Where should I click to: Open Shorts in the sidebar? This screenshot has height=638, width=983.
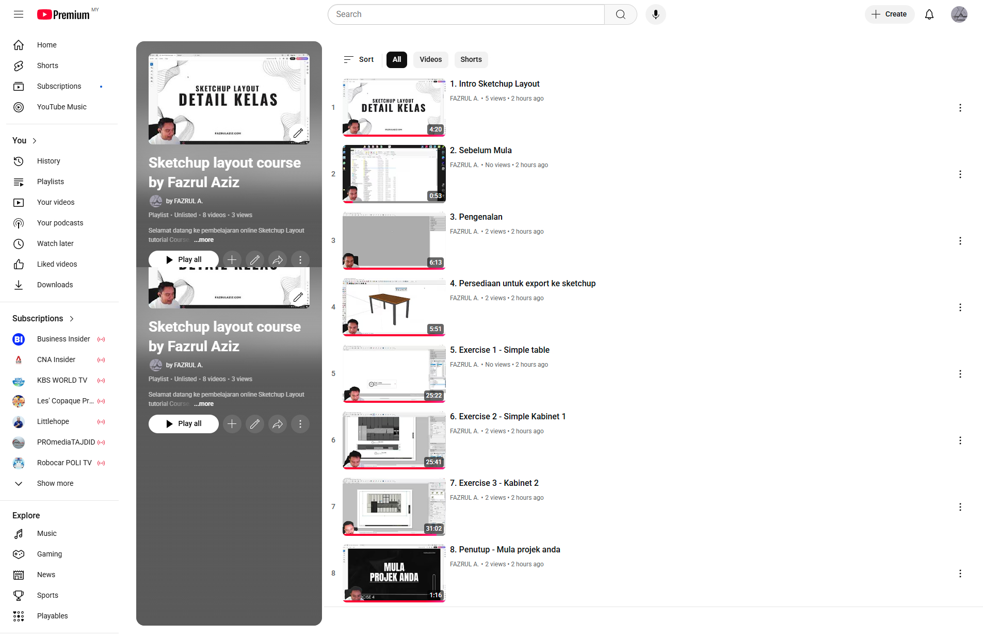[x=47, y=66]
